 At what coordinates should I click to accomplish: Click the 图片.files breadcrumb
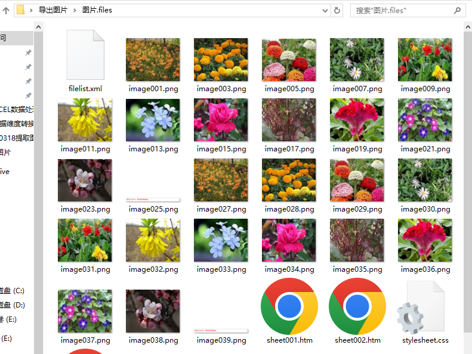pyautogui.click(x=97, y=10)
